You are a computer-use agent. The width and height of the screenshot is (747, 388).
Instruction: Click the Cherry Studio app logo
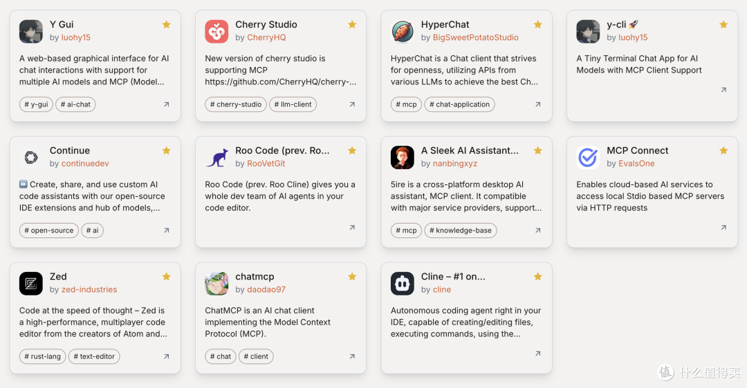pyautogui.click(x=216, y=31)
